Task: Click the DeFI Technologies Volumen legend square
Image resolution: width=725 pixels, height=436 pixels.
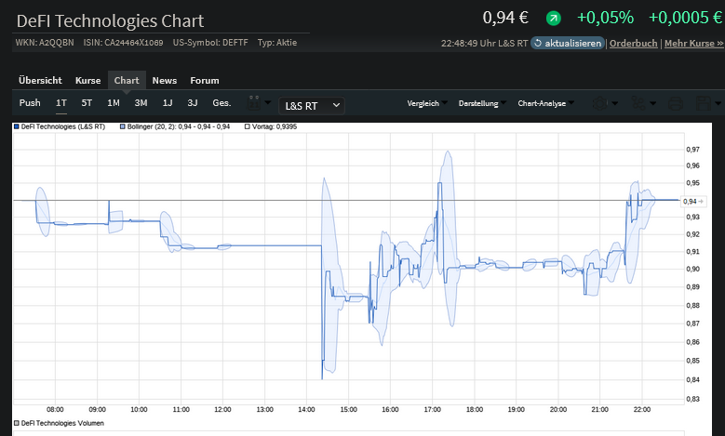Action: click(16, 423)
